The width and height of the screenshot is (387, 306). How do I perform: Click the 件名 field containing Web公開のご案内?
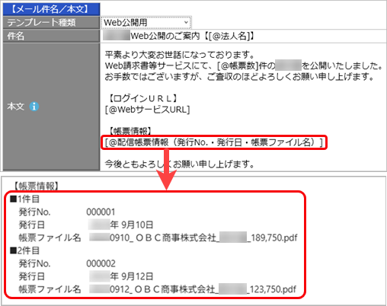tap(243, 37)
